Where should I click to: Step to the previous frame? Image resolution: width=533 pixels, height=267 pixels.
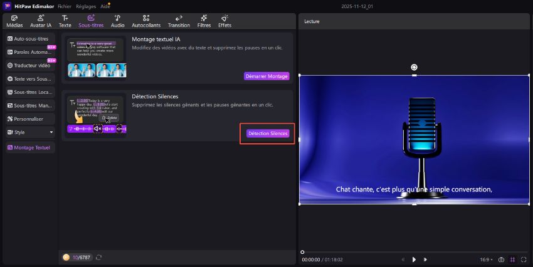point(403,259)
